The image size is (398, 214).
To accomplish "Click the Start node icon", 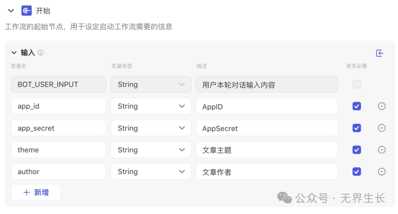I will tap(27, 11).
